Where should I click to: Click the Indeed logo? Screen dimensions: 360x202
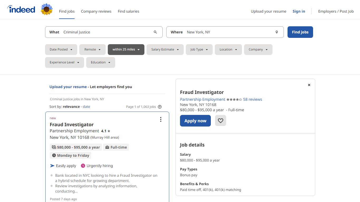[21, 9]
